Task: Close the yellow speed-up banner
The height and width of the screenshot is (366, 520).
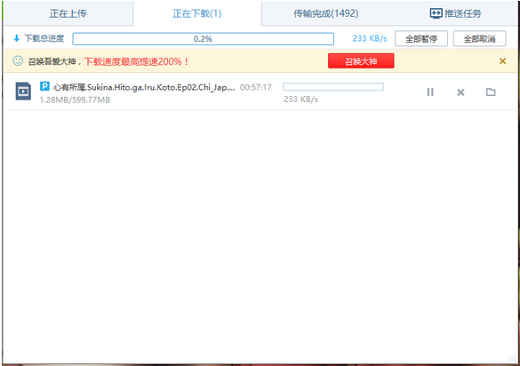Action: 502,61
